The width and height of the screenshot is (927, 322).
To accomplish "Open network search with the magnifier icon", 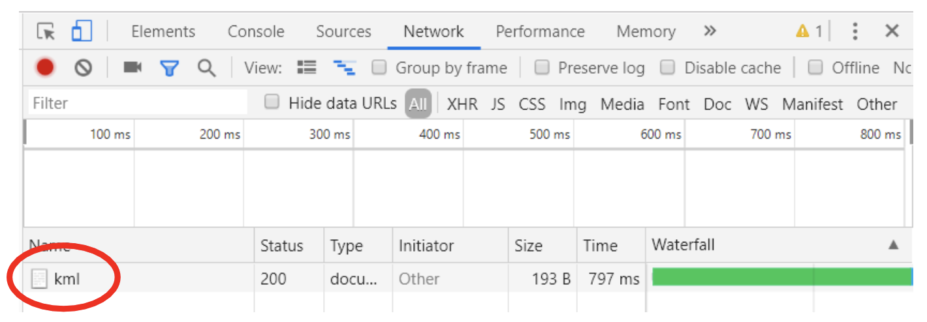I will tap(206, 67).
